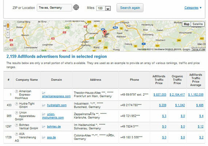Screen dimensions: 208x146
Task: Open the bohrtec.de link
Action: pos(54,127)
